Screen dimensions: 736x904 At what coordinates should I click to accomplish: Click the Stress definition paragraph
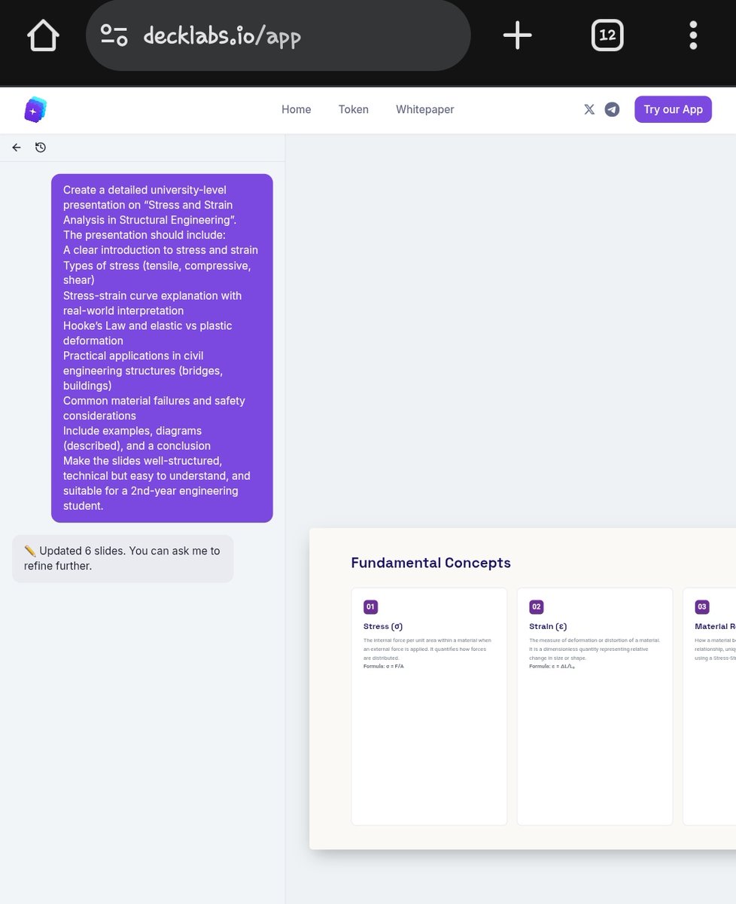click(x=427, y=649)
